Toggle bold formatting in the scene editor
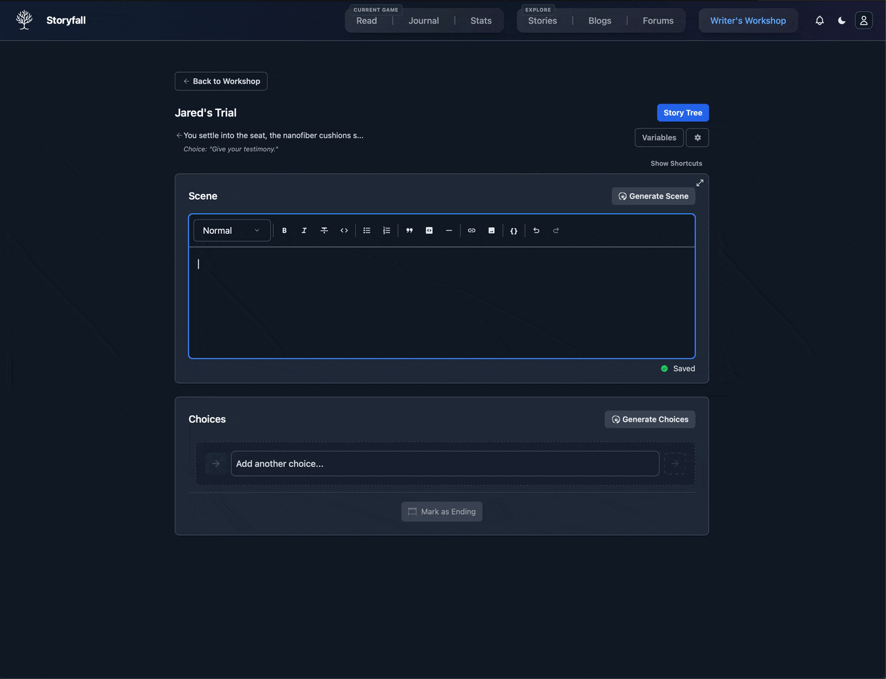This screenshot has width=886, height=679. (x=284, y=230)
